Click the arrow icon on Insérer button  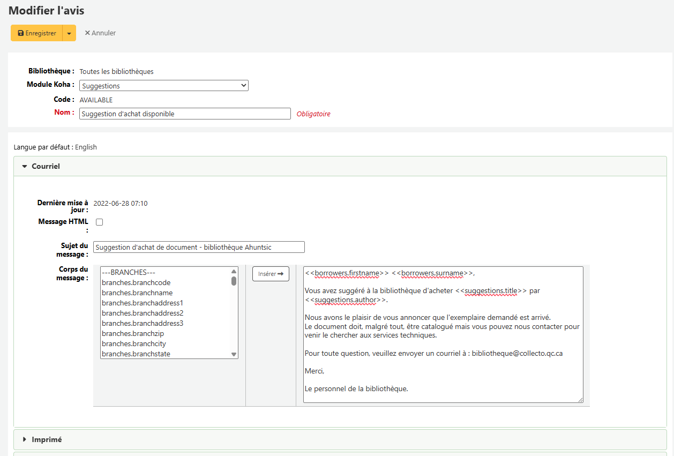[x=280, y=274]
